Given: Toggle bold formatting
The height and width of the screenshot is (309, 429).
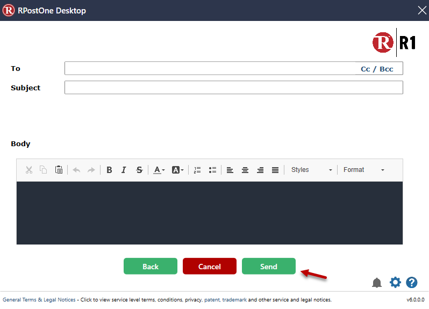Looking at the screenshot, I should tap(109, 170).
